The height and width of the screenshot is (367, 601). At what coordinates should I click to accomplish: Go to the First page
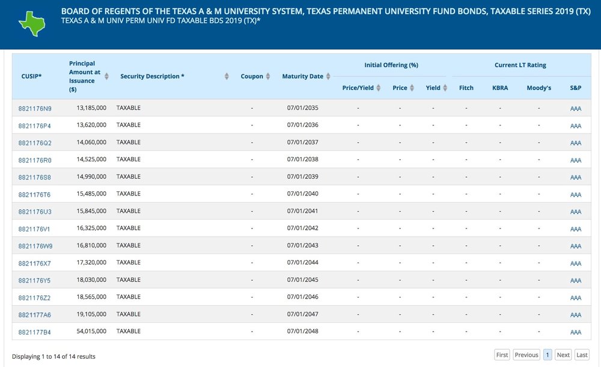[x=502, y=355]
